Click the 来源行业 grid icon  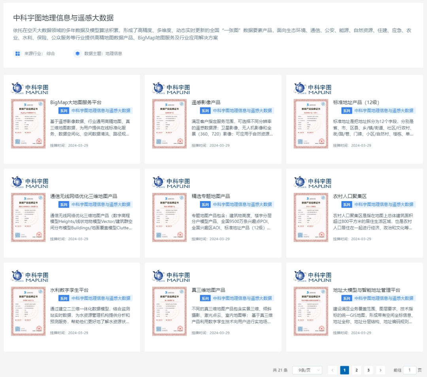(x=17, y=53)
